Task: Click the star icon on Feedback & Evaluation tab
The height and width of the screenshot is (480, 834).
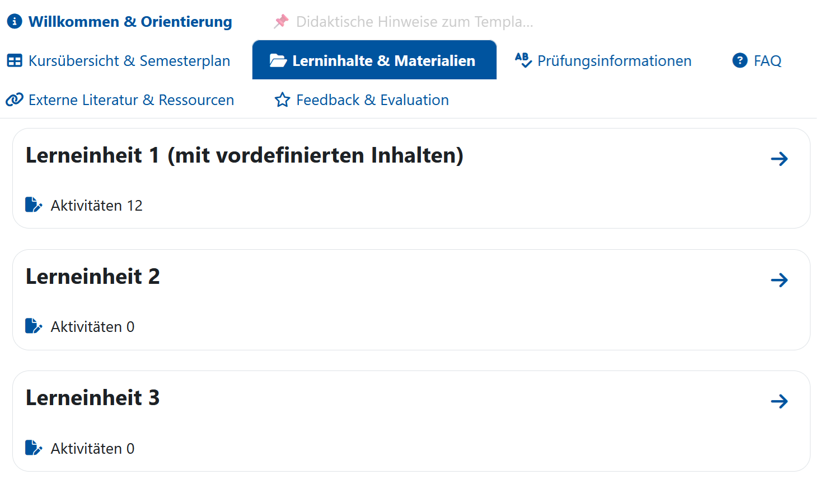Action: [x=282, y=99]
